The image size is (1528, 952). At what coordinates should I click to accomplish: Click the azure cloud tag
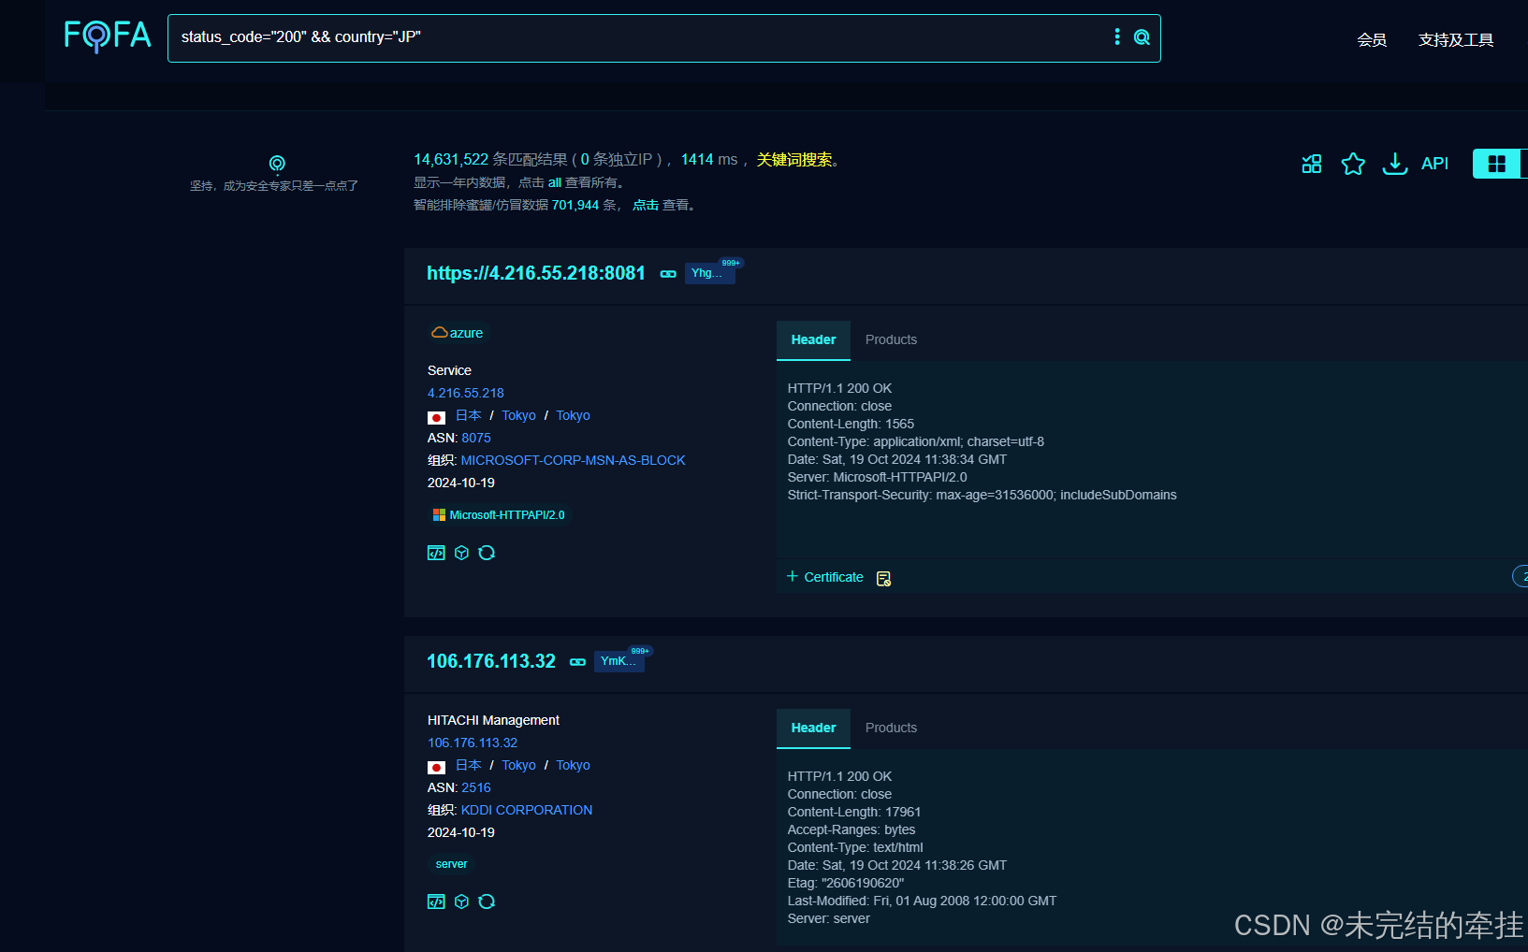[458, 333]
